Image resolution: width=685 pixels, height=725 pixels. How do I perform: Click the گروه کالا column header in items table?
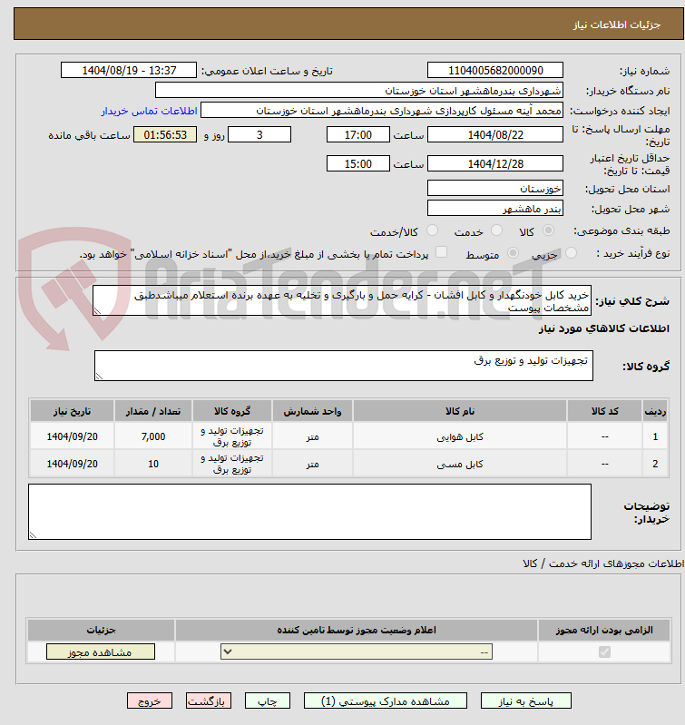click(232, 410)
